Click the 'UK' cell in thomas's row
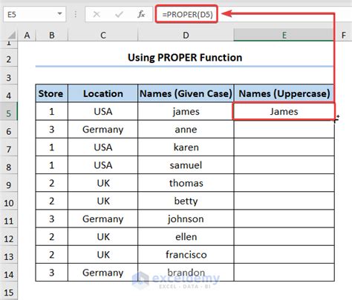This screenshot has width=352, height=300. (x=103, y=183)
